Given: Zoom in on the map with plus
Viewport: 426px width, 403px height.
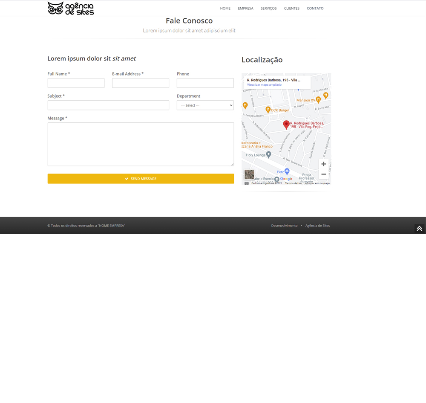Looking at the screenshot, I should point(323,164).
